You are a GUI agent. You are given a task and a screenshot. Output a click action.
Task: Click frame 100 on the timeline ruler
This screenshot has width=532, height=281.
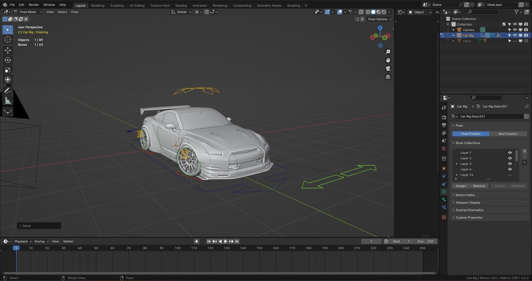point(178,248)
